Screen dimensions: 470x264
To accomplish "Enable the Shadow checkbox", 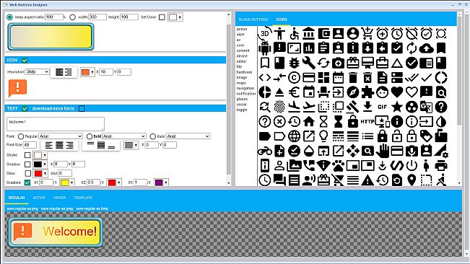I will coord(27,164).
